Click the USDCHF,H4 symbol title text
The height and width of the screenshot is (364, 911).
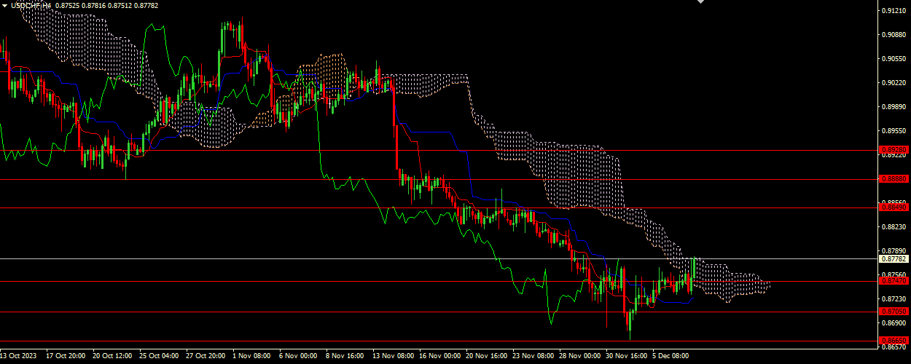(x=31, y=5)
